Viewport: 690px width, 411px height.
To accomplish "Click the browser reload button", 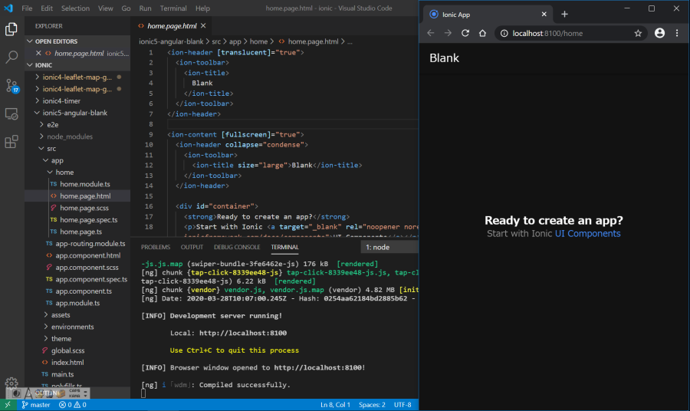I will 465,33.
